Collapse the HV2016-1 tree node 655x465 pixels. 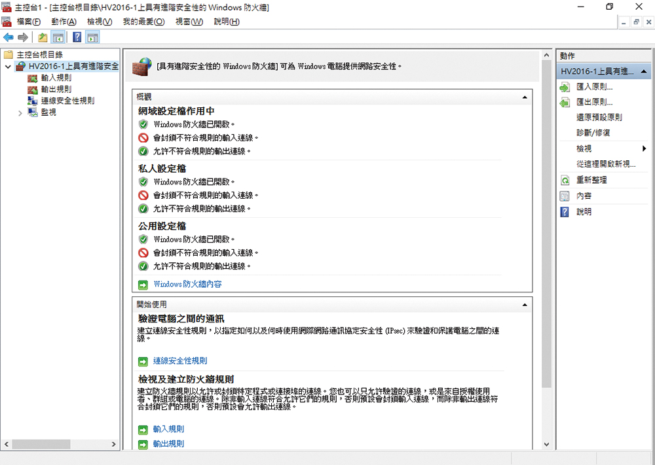8,66
